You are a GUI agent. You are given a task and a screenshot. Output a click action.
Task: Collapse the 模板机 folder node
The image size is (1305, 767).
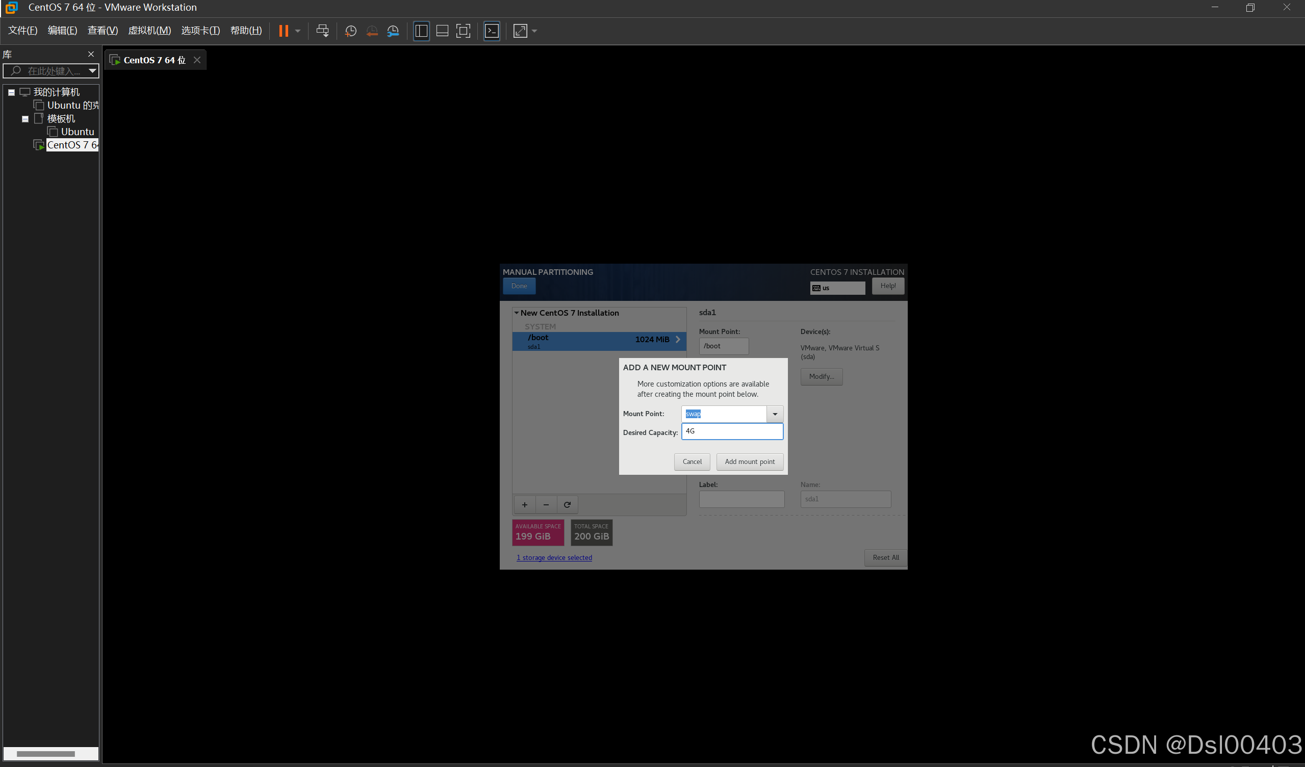25,119
